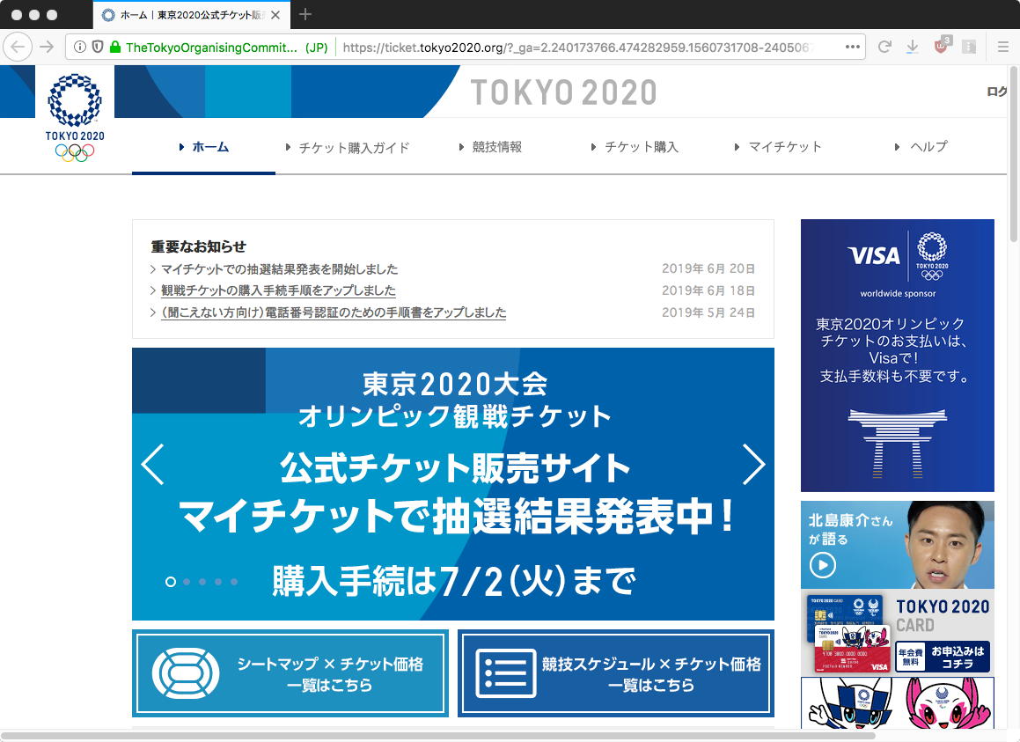Open the チケット購入ガイド menu
Image resolution: width=1020 pixels, height=742 pixels.
[x=348, y=148]
